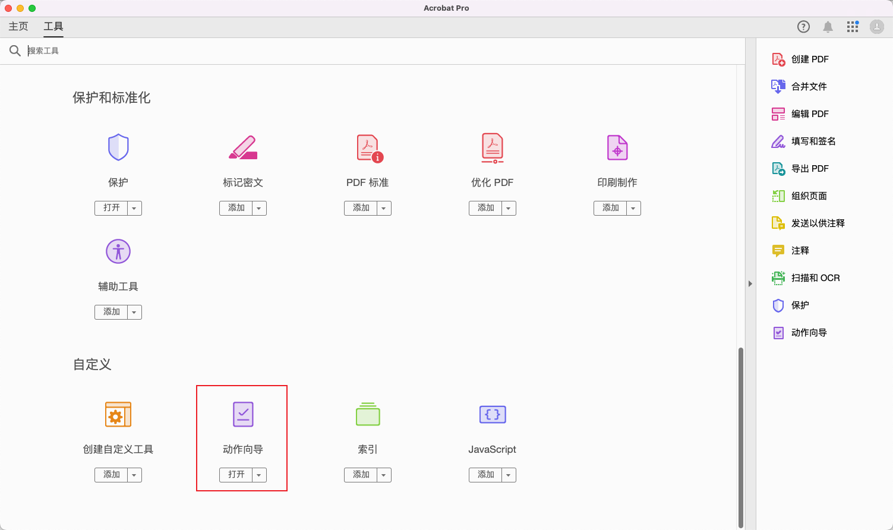This screenshot has width=893, height=530.
Task: Click the 扫描和 OCR label in the sidebar
Action: point(816,278)
